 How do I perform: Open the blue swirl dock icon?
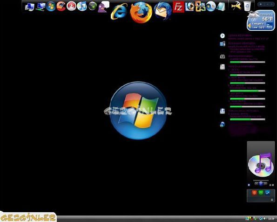210,7
